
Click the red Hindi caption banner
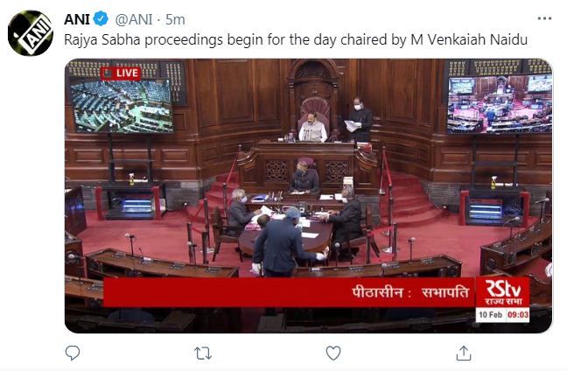point(289,292)
